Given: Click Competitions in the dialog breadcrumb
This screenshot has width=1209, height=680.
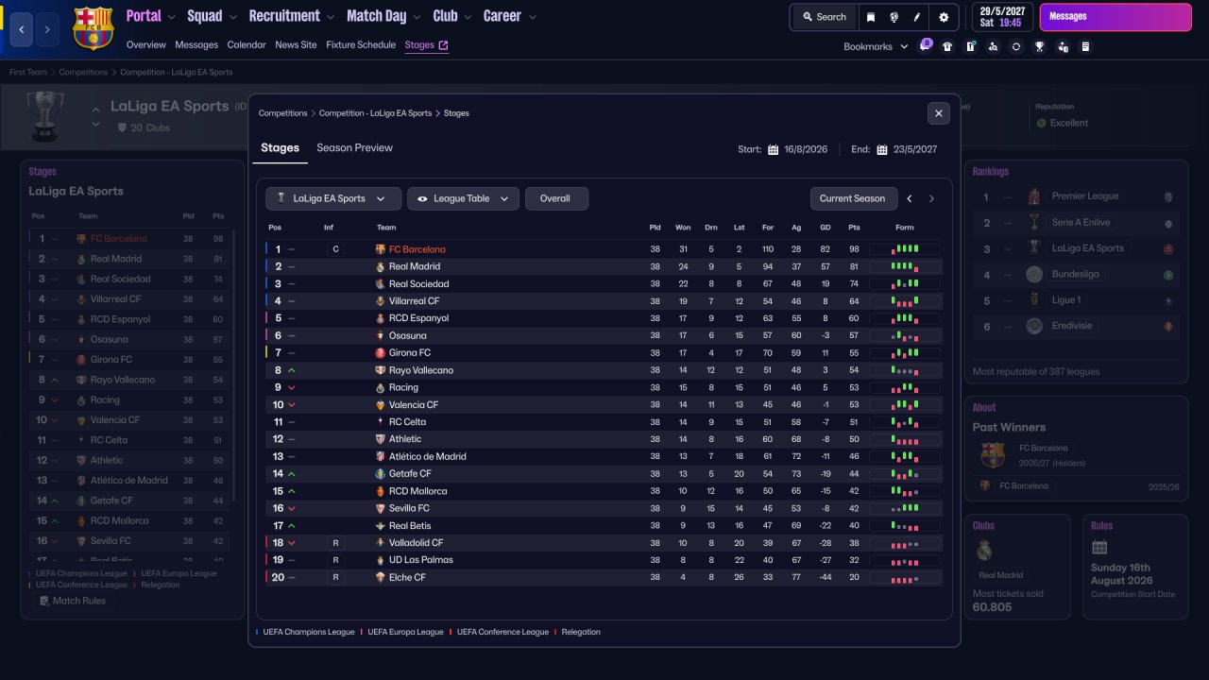Looking at the screenshot, I should pos(283,113).
